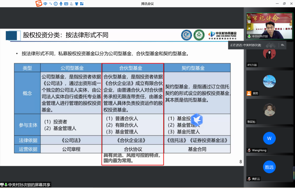This screenshot has height=188, width=295.
Task: Select participant 黄莉's video tile
Action: click(x=269, y=82)
